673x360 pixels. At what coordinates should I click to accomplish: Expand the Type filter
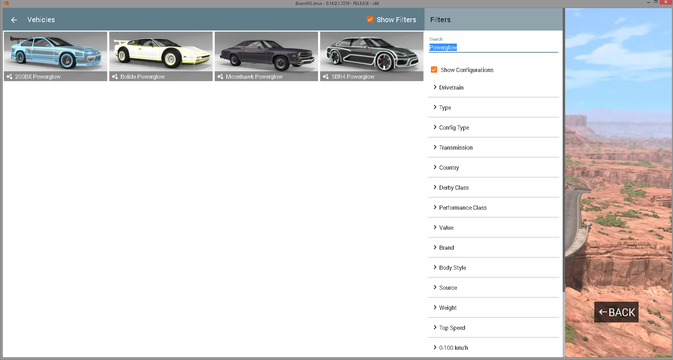493,107
